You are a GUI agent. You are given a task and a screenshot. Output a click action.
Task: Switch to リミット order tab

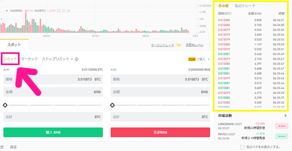(10, 59)
